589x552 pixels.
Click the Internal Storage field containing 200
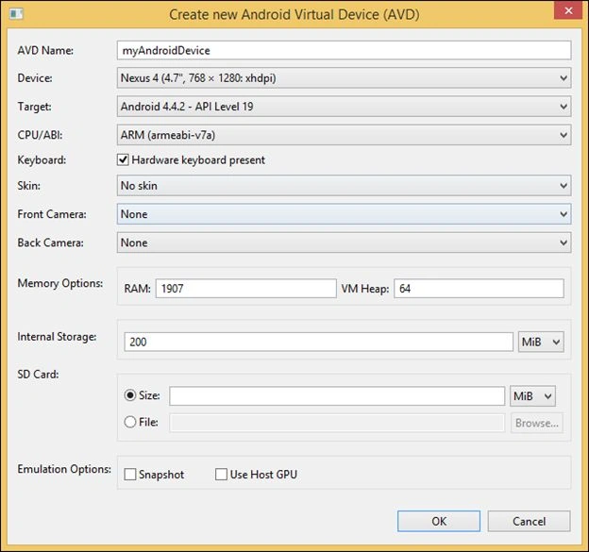pos(318,342)
